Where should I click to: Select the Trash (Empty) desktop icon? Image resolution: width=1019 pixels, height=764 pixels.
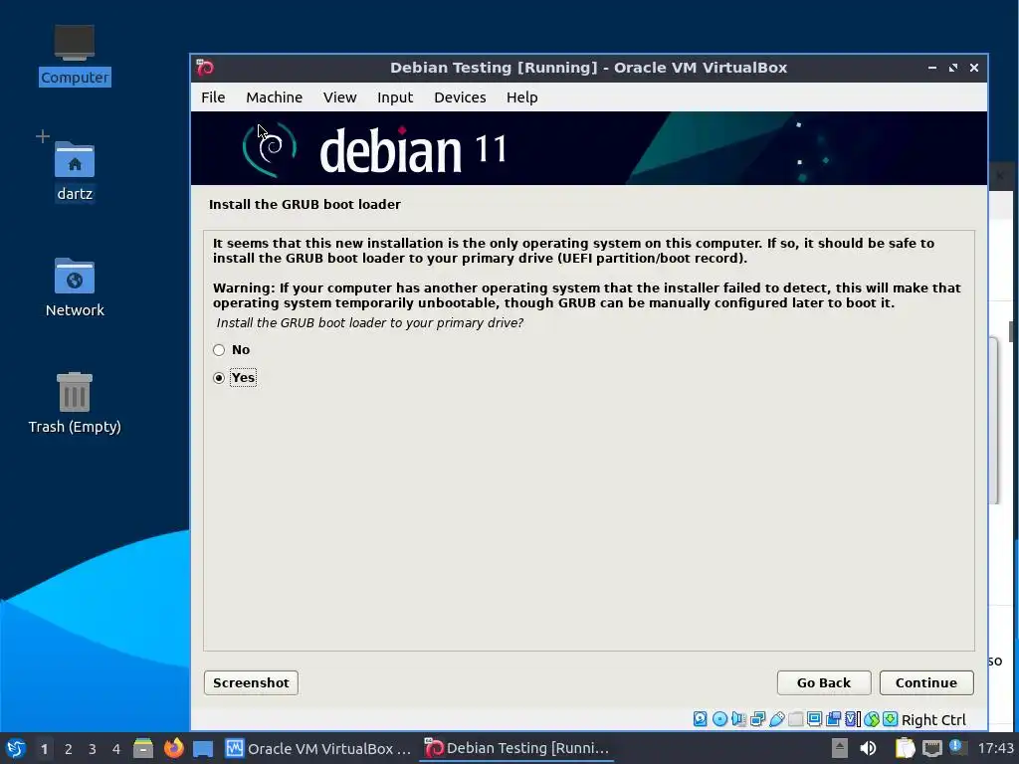(75, 404)
